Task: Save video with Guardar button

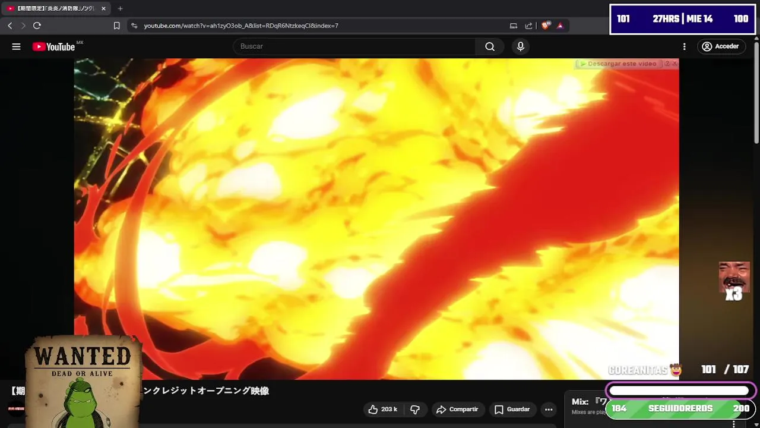Action: [512, 410]
